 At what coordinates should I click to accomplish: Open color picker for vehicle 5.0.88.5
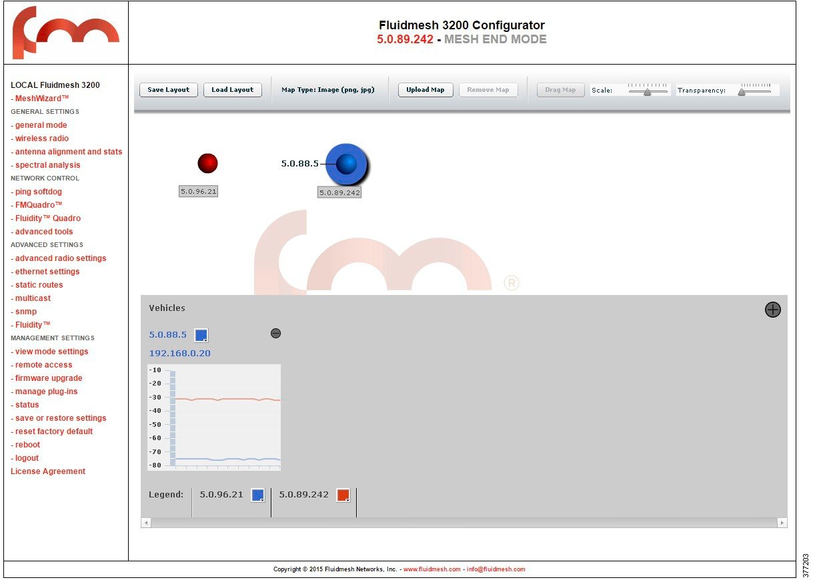click(201, 335)
